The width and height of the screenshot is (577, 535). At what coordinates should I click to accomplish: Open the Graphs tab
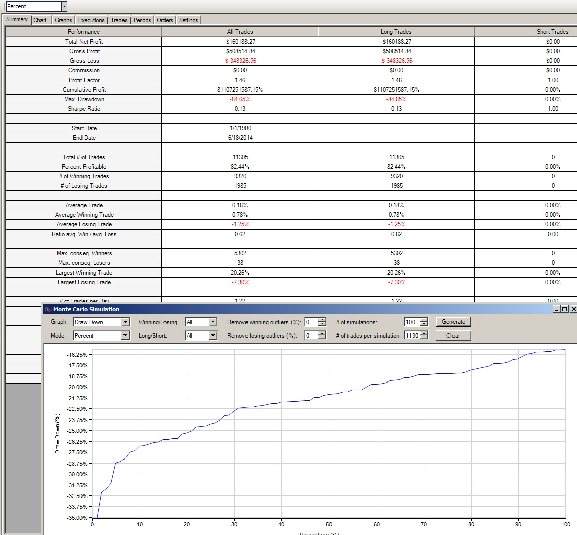point(63,20)
